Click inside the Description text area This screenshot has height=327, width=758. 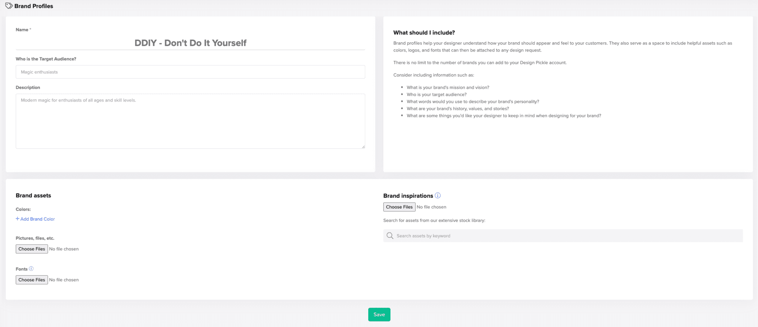[x=190, y=121]
